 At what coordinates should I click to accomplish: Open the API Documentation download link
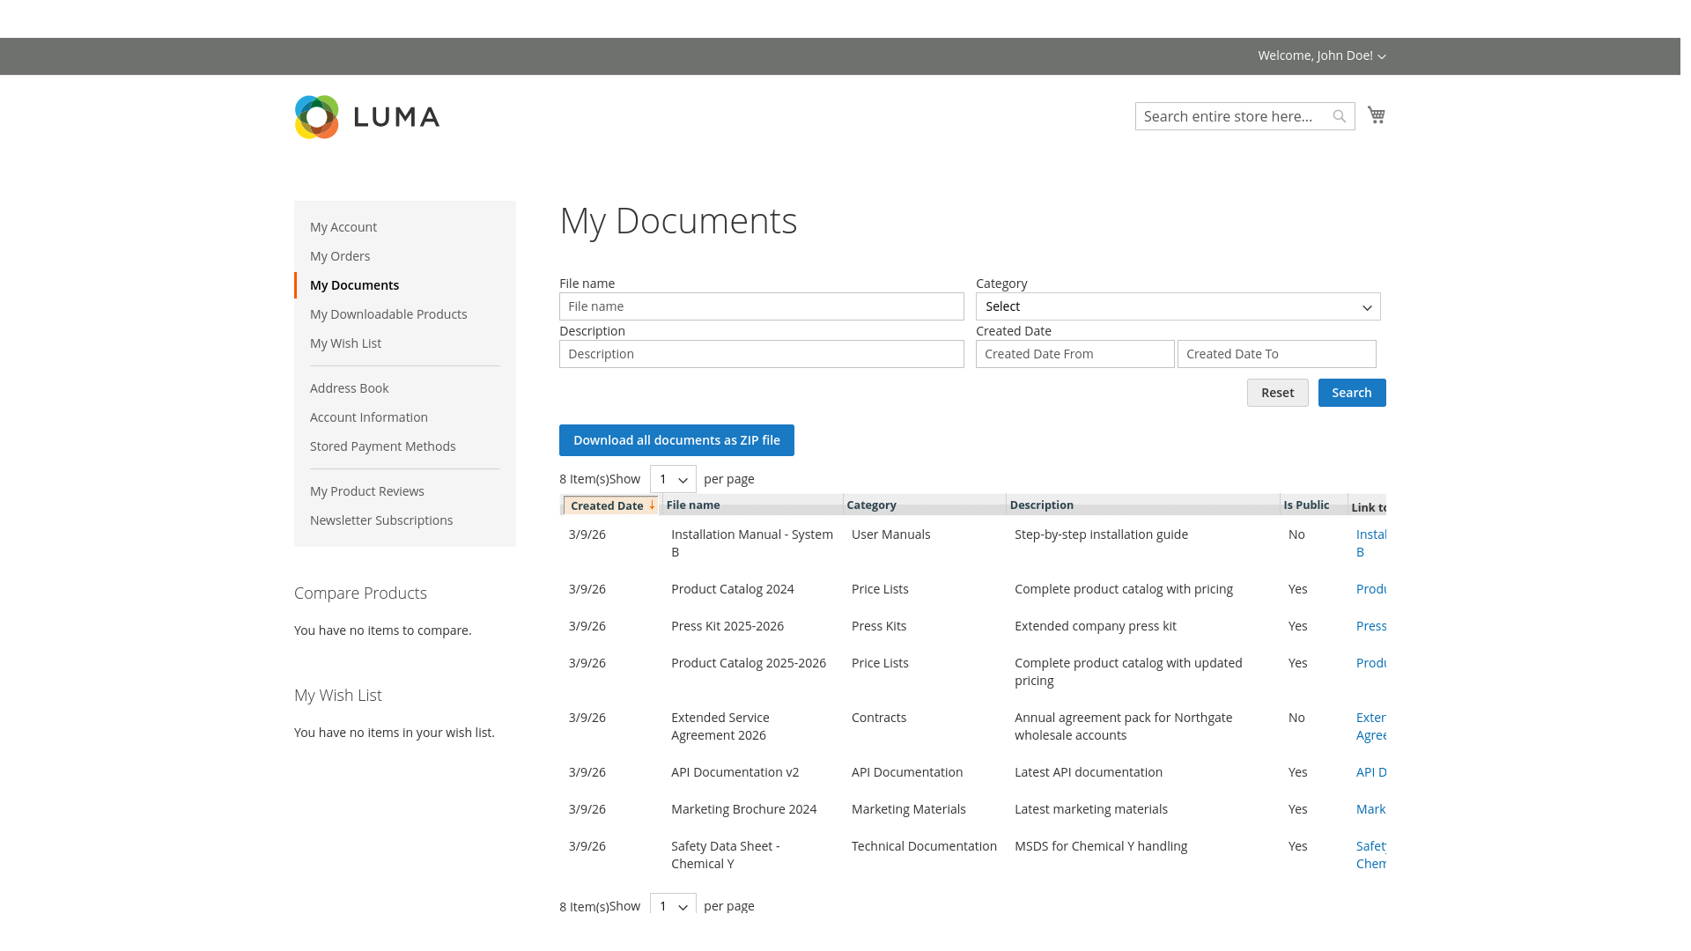[1371, 772]
